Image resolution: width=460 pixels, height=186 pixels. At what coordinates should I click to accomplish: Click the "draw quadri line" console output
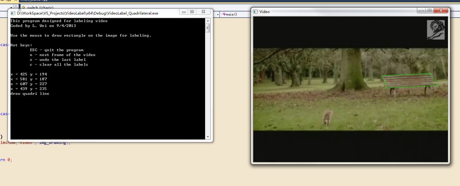(30, 94)
